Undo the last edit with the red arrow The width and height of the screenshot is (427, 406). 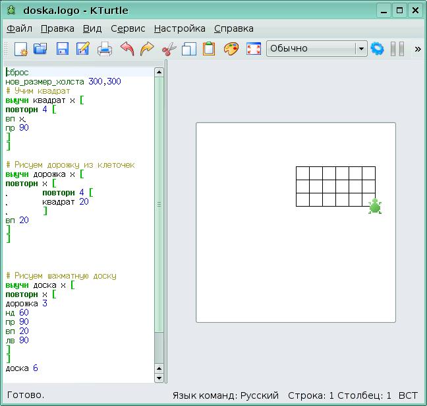(127, 49)
